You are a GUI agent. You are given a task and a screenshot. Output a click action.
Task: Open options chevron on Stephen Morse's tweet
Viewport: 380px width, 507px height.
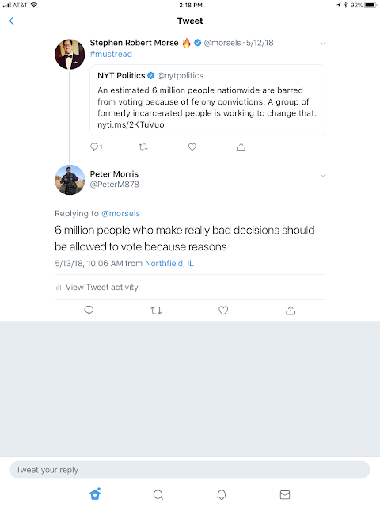pyautogui.click(x=323, y=43)
